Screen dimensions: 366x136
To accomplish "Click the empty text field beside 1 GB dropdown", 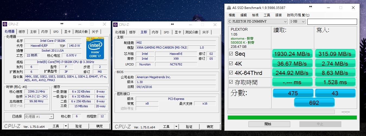I will 332,21.
